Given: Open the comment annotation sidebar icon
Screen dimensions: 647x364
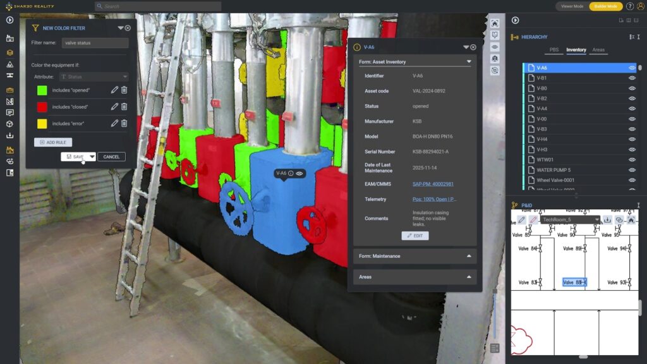Looking at the screenshot, I should pos(10,112).
